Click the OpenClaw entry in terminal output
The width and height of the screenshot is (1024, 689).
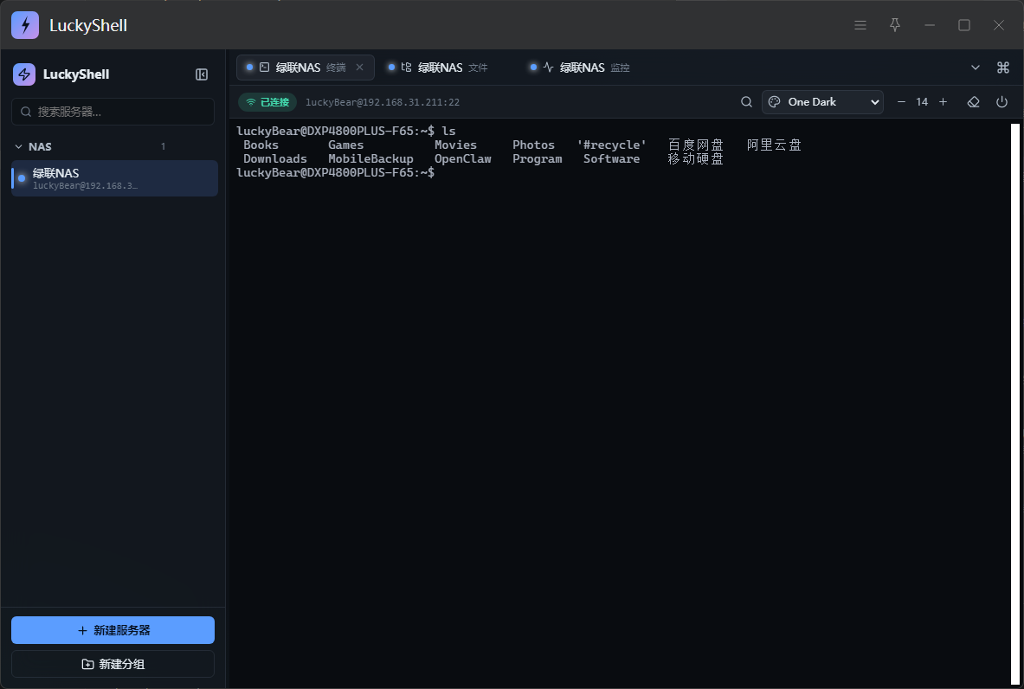coord(462,158)
